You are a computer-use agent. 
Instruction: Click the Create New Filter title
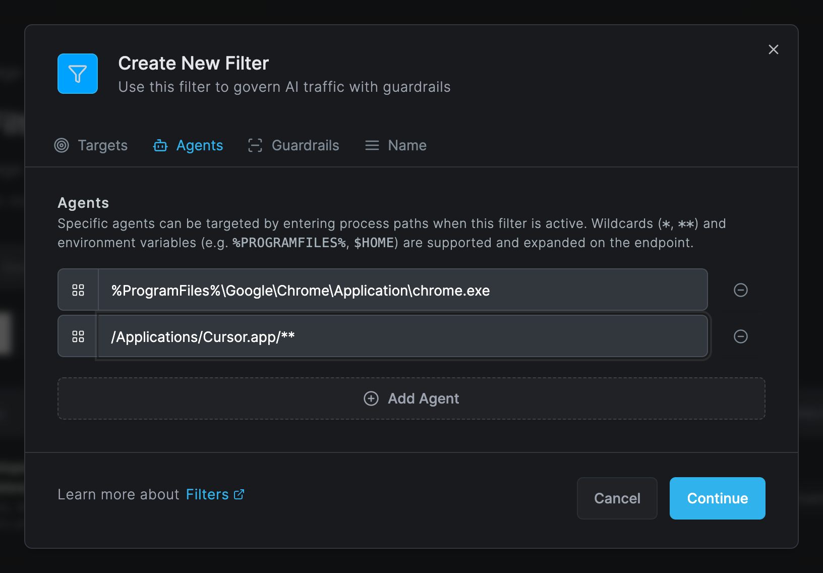194,64
